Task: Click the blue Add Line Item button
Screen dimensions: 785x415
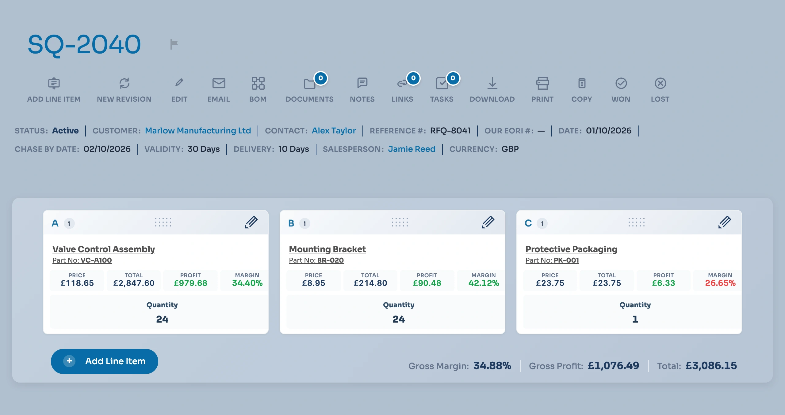Action: point(105,361)
